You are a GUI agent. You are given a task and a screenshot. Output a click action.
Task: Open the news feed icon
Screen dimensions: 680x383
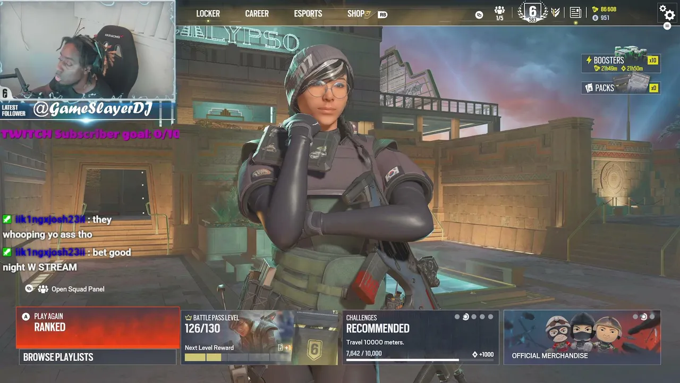(x=575, y=12)
